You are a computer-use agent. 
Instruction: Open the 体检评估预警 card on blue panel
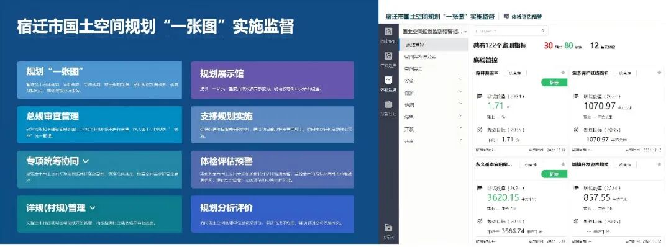tap(272, 169)
